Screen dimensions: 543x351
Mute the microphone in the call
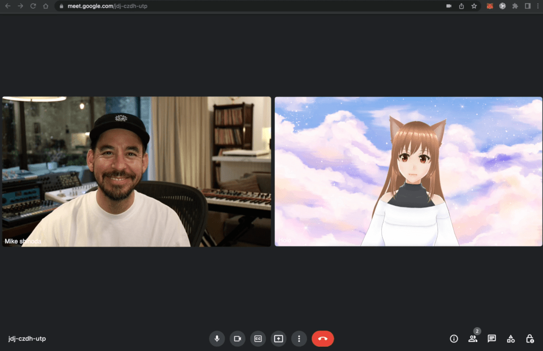tap(217, 338)
